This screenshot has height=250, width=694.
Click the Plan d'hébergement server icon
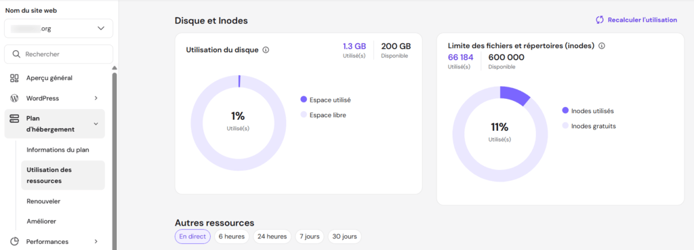click(14, 118)
